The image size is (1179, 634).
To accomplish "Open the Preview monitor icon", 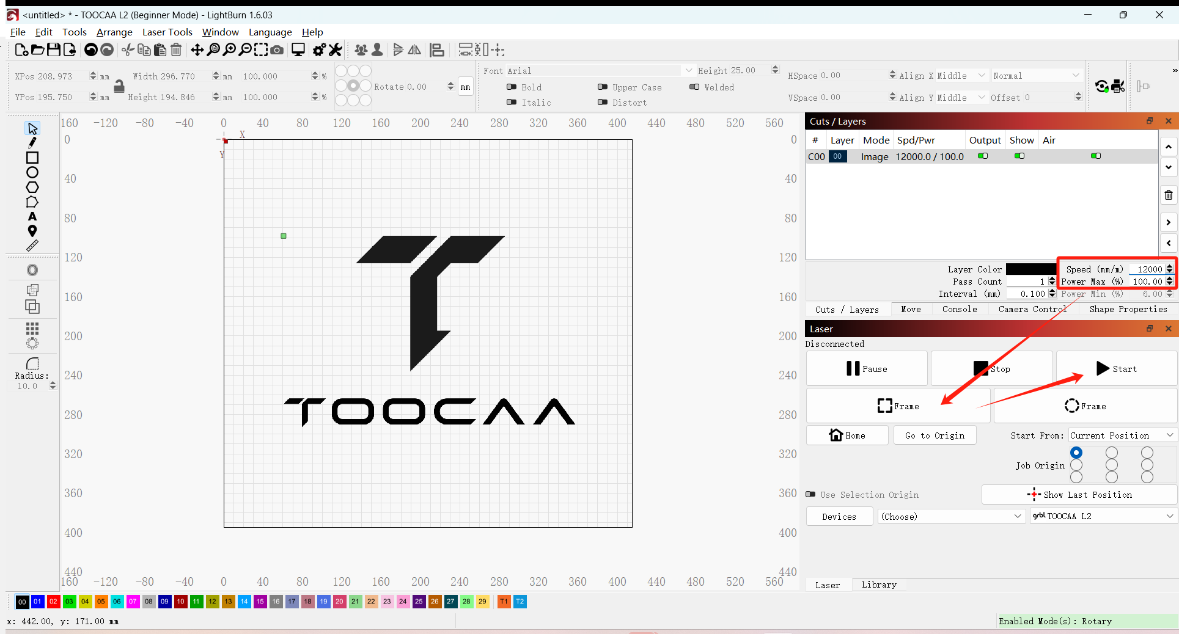I will tap(298, 50).
